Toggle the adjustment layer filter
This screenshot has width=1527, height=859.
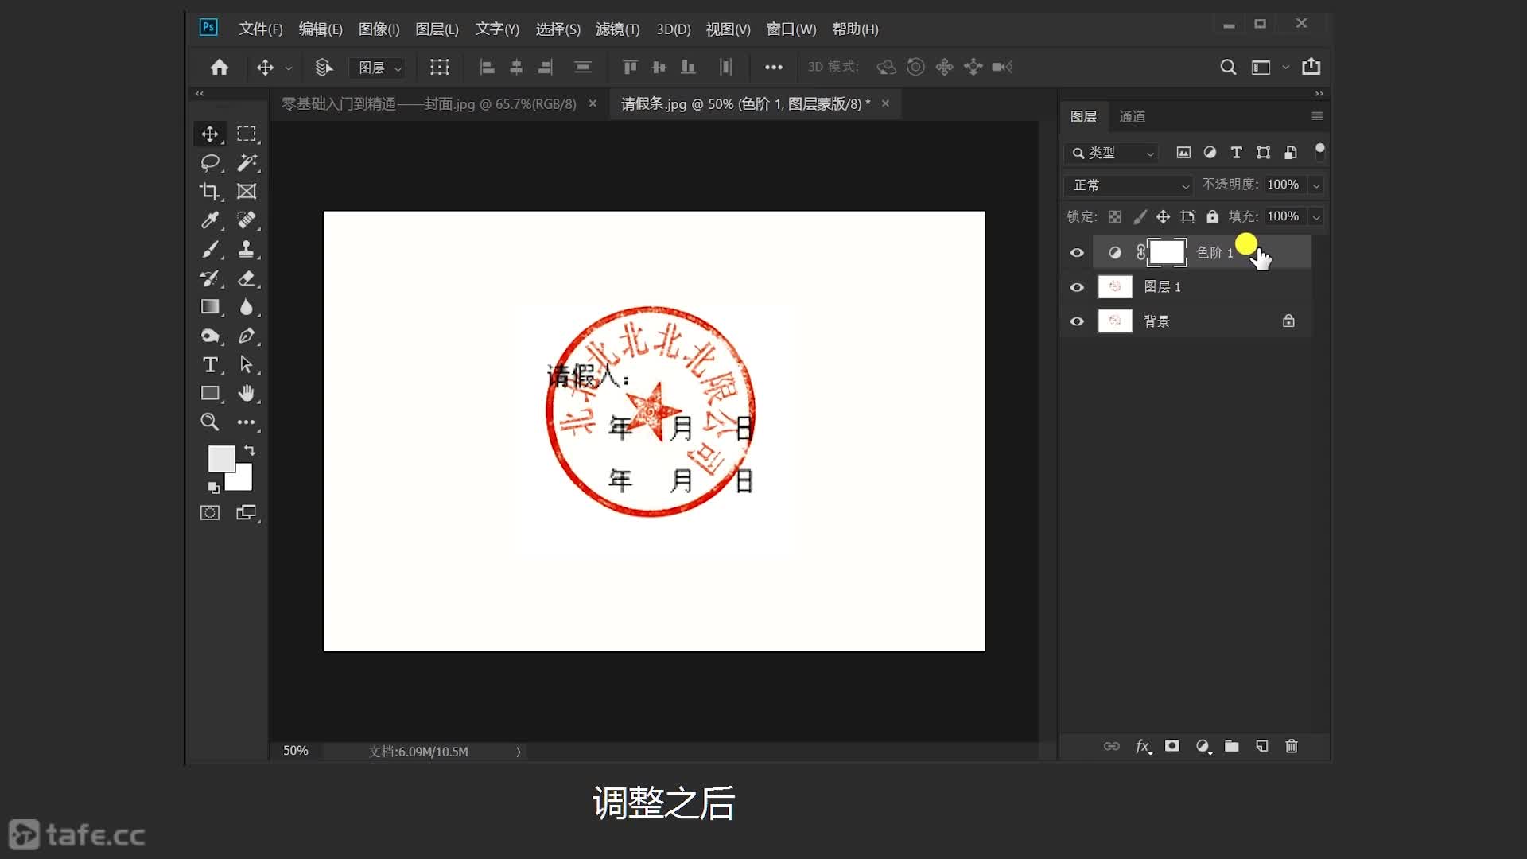(1210, 153)
